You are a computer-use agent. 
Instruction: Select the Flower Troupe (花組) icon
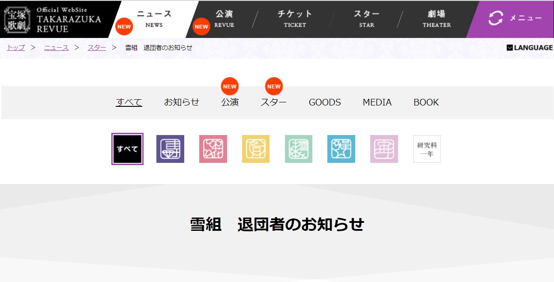pos(213,149)
